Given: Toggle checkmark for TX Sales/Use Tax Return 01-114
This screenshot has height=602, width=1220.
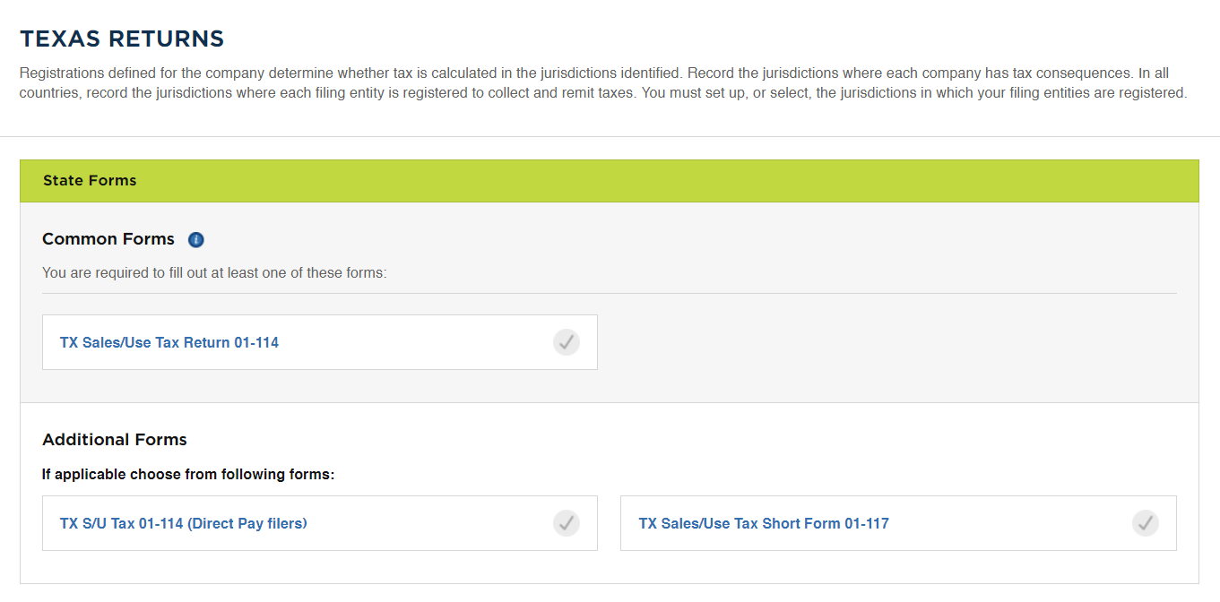Looking at the screenshot, I should [x=567, y=342].
